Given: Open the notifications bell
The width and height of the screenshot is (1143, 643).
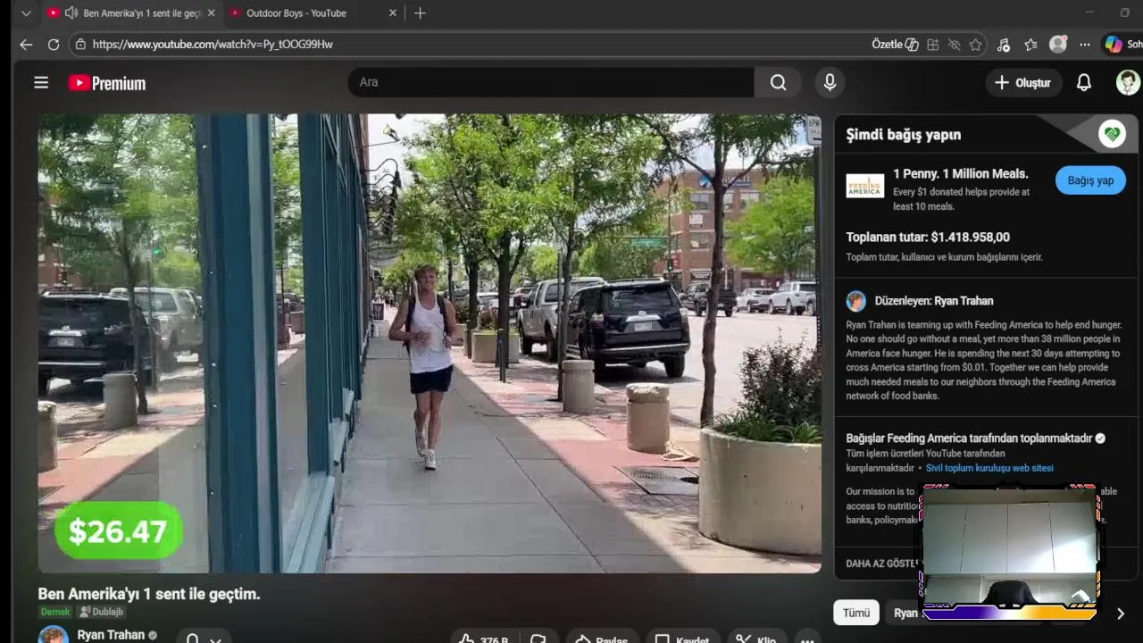Looking at the screenshot, I should coord(1083,82).
